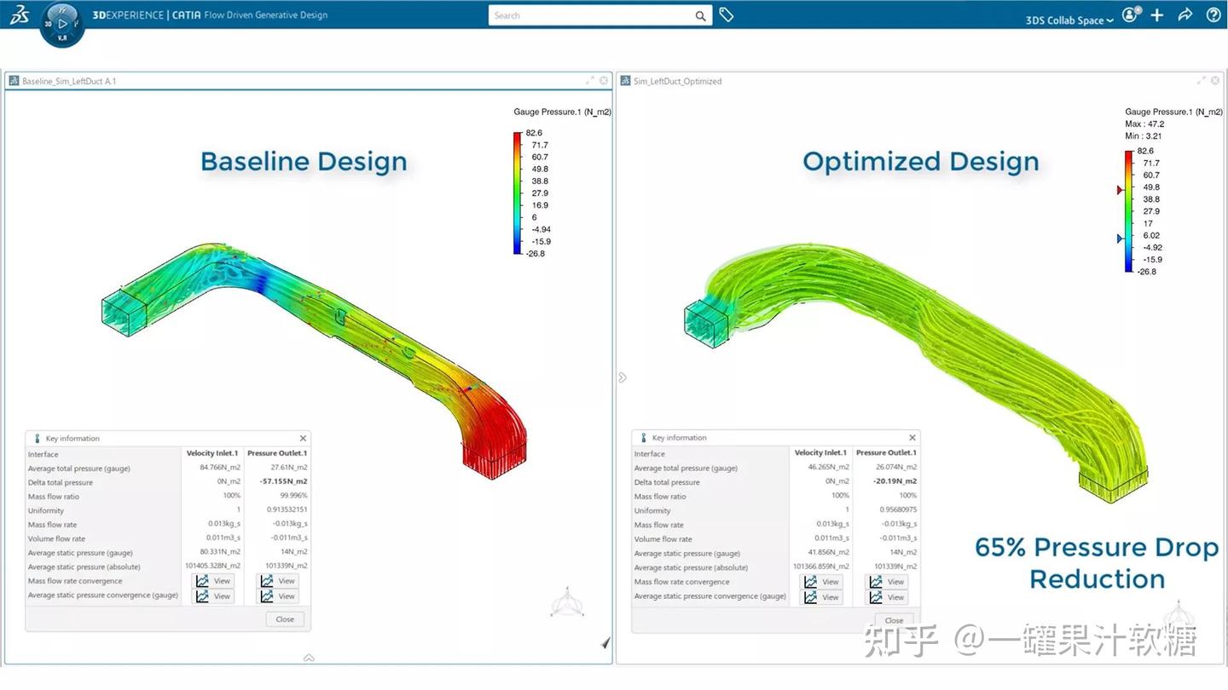
Task: Open the 3DS Collab Space dropdown
Action: (1069, 20)
